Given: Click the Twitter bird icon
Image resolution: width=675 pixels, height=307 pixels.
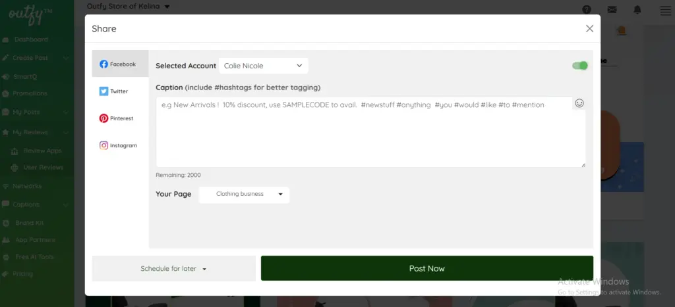Looking at the screenshot, I should (x=103, y=91).
